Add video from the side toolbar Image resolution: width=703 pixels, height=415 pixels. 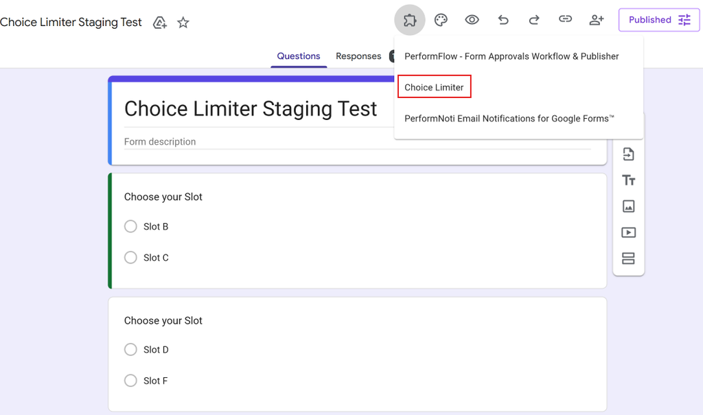click(x=629, y=232)
